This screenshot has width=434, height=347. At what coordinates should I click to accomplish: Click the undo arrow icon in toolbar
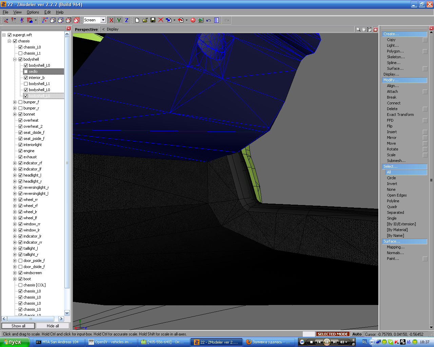click(209, 20)
